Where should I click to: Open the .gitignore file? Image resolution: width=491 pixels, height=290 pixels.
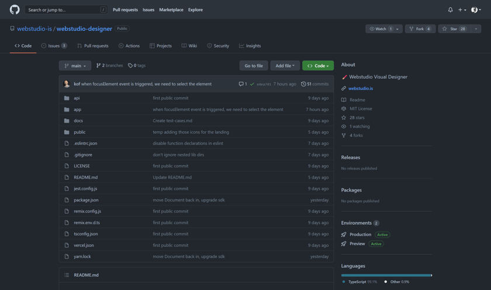point(83,155)
